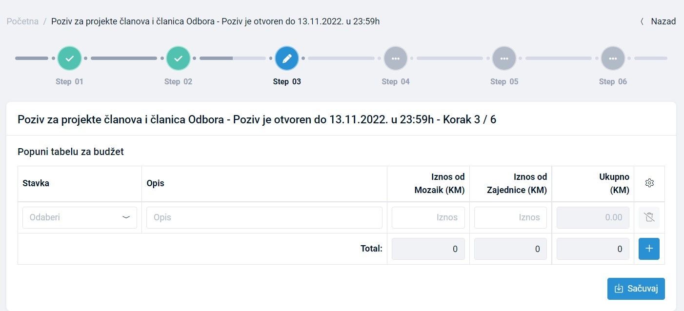This screenshot has height=311, width=684.
Task: Navigate to the Početna breadcrumb
Action: tap(22, 21)
